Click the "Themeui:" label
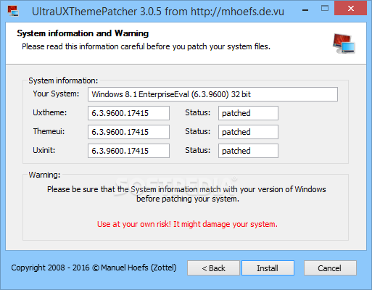This screenshot has width=372, height=290. point(49,131)
